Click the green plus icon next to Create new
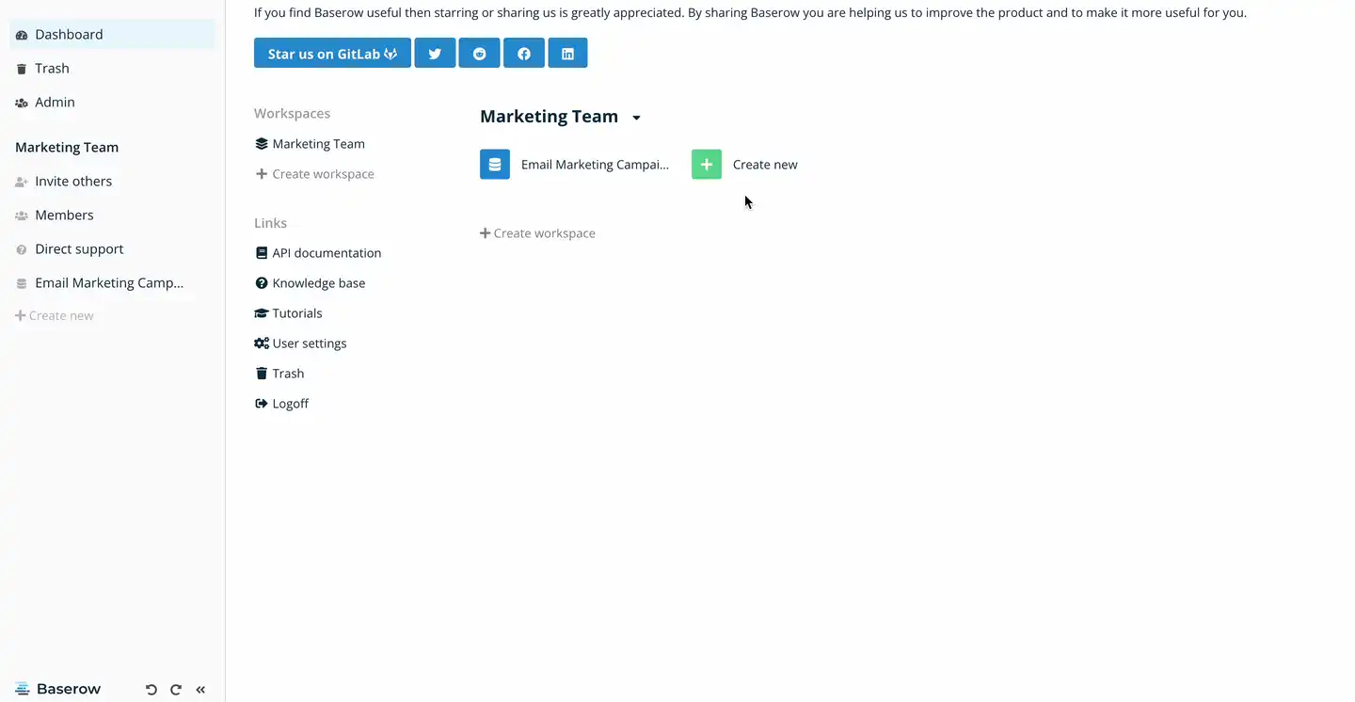Screen dimensions: 1355x702 pyautogui.click(x=706, y=164)
